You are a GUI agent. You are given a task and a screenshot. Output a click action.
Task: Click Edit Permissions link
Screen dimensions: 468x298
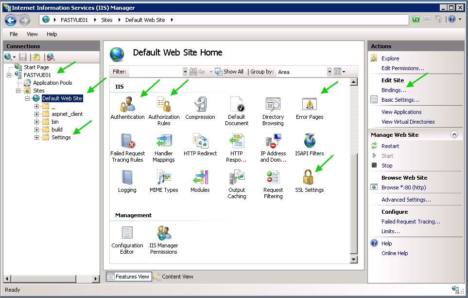402,68
